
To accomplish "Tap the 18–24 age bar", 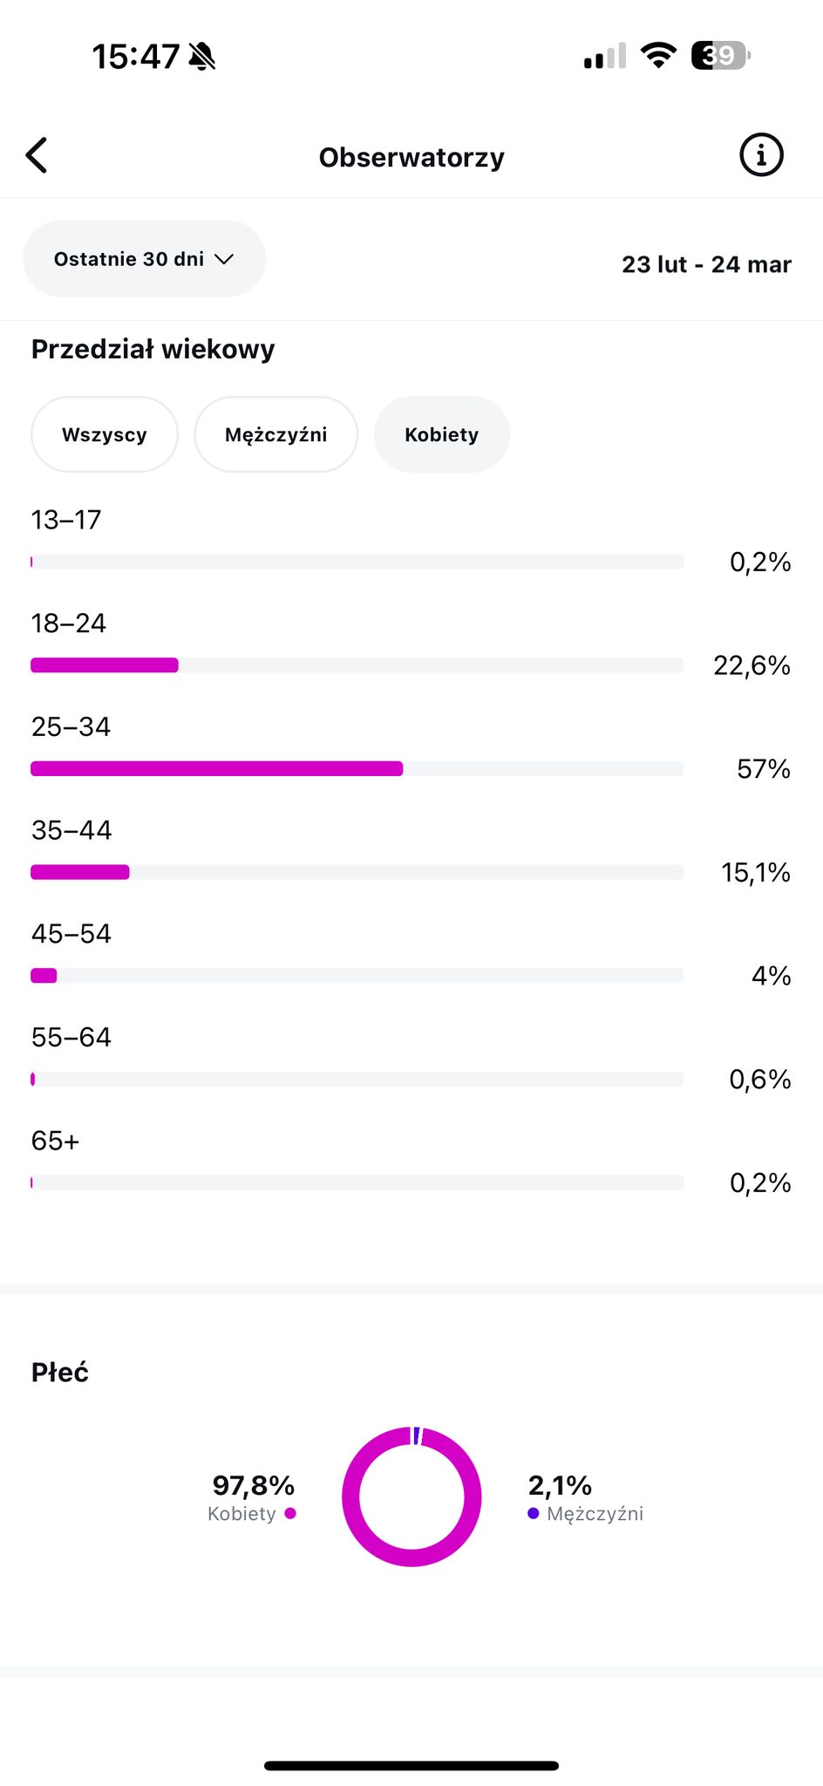I will coord(357,665).
